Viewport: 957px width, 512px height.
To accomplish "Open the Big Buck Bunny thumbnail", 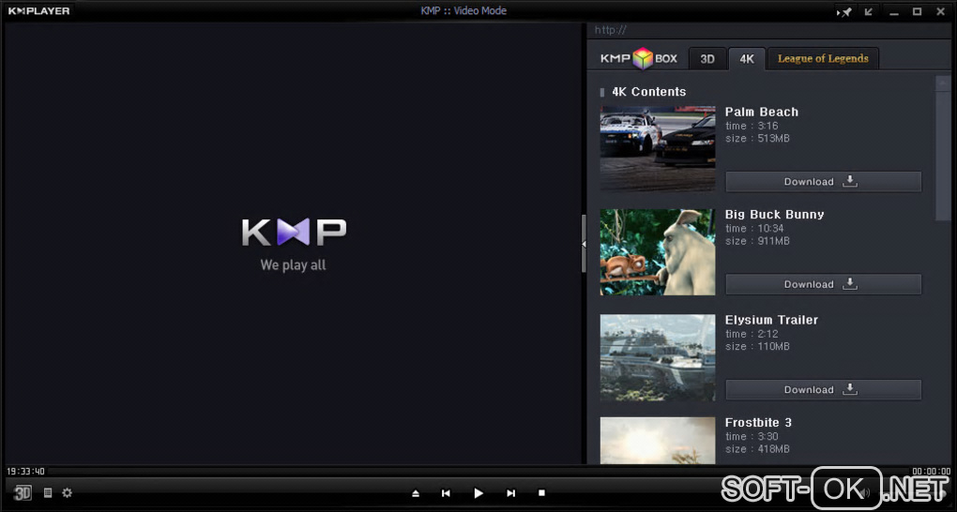I will pos(658,252).
